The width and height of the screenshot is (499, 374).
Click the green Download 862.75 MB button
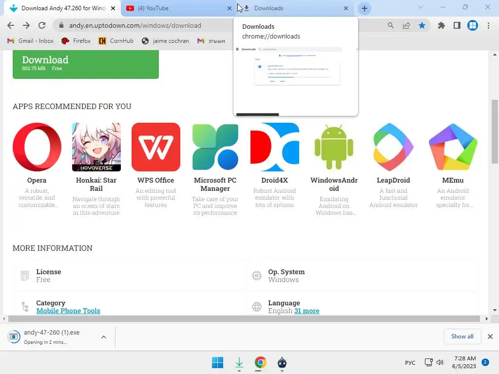(86, 64)
